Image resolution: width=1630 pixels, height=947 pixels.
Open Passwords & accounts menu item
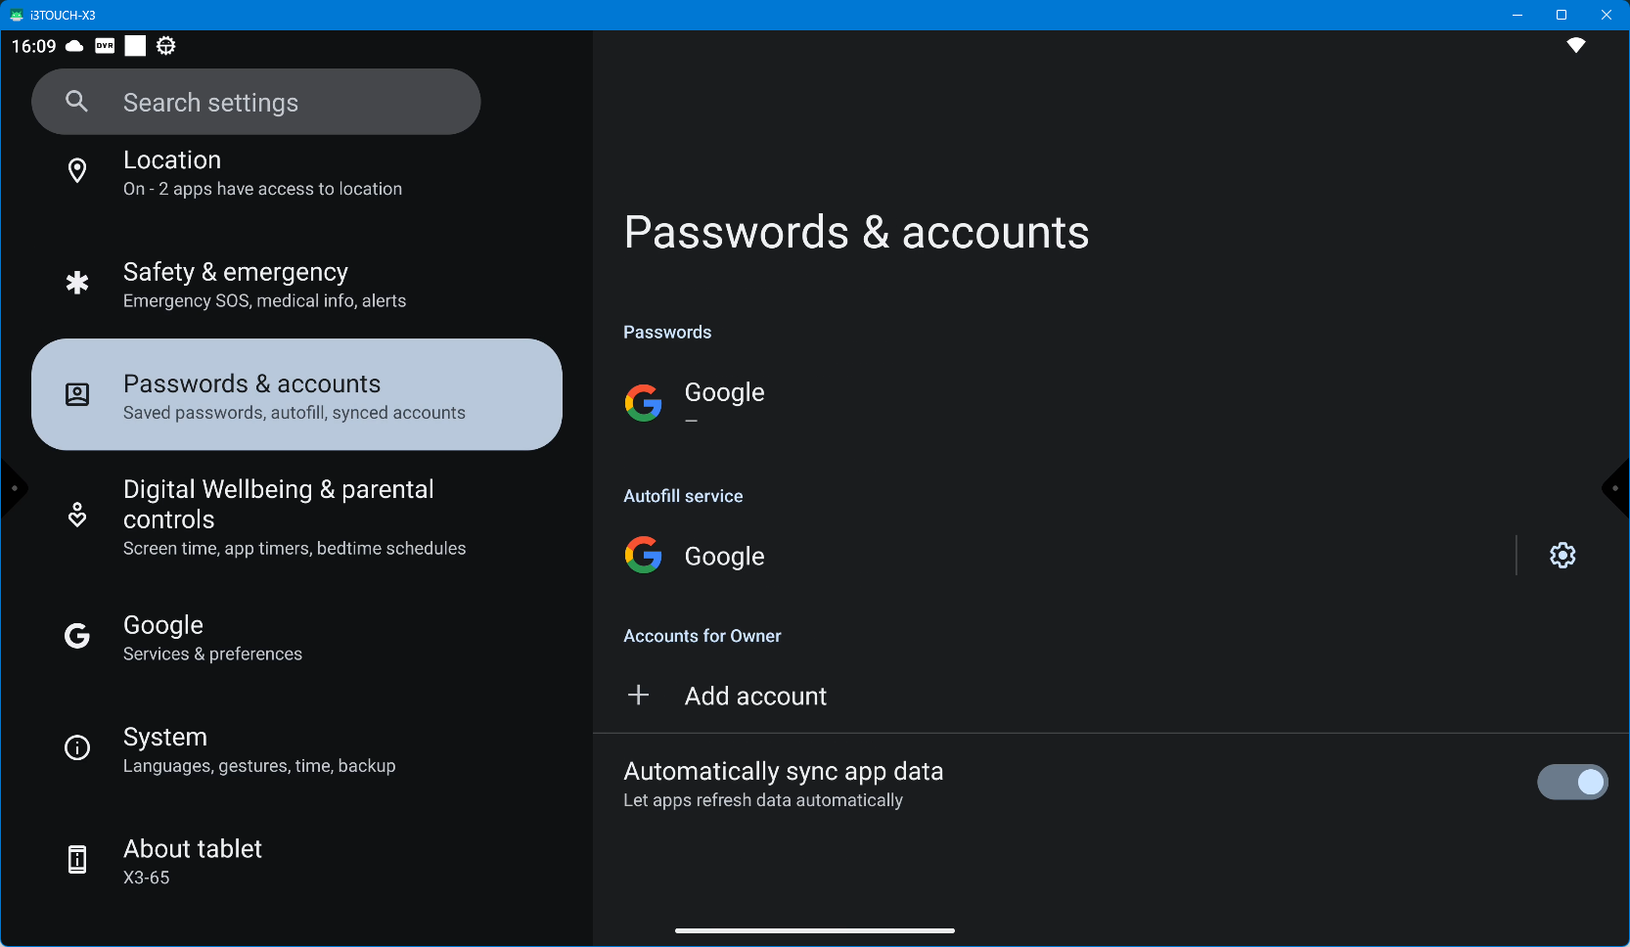[x=296, y=395]
